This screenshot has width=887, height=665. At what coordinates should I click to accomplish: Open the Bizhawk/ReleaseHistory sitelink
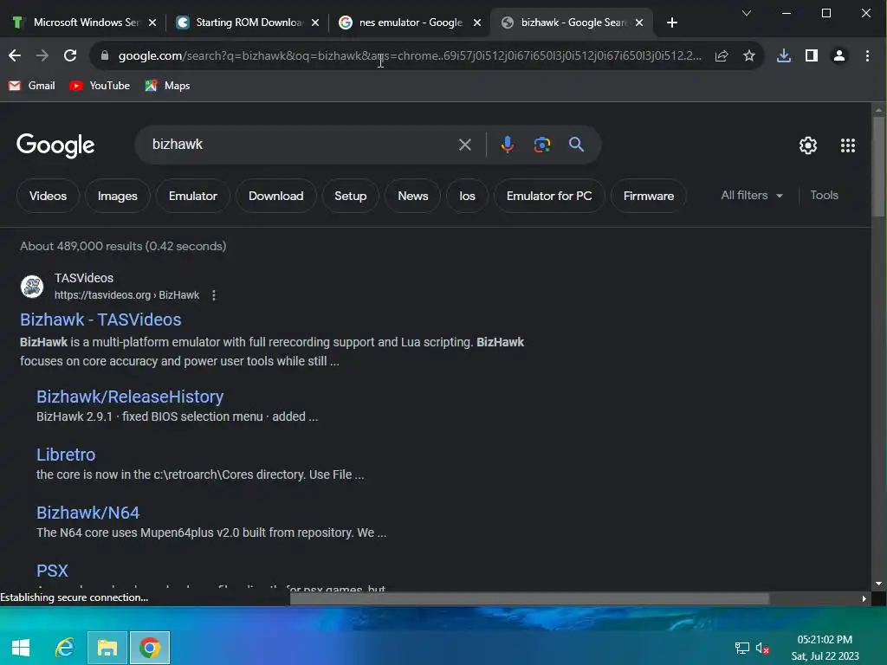pyautogui.click(x=130, y=397)
